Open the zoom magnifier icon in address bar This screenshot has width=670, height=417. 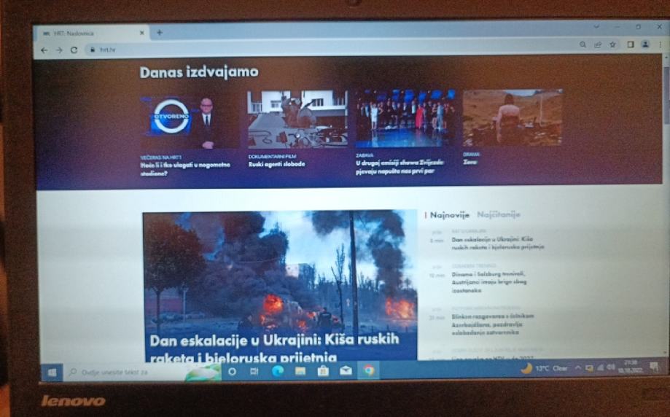pos(583,44)
